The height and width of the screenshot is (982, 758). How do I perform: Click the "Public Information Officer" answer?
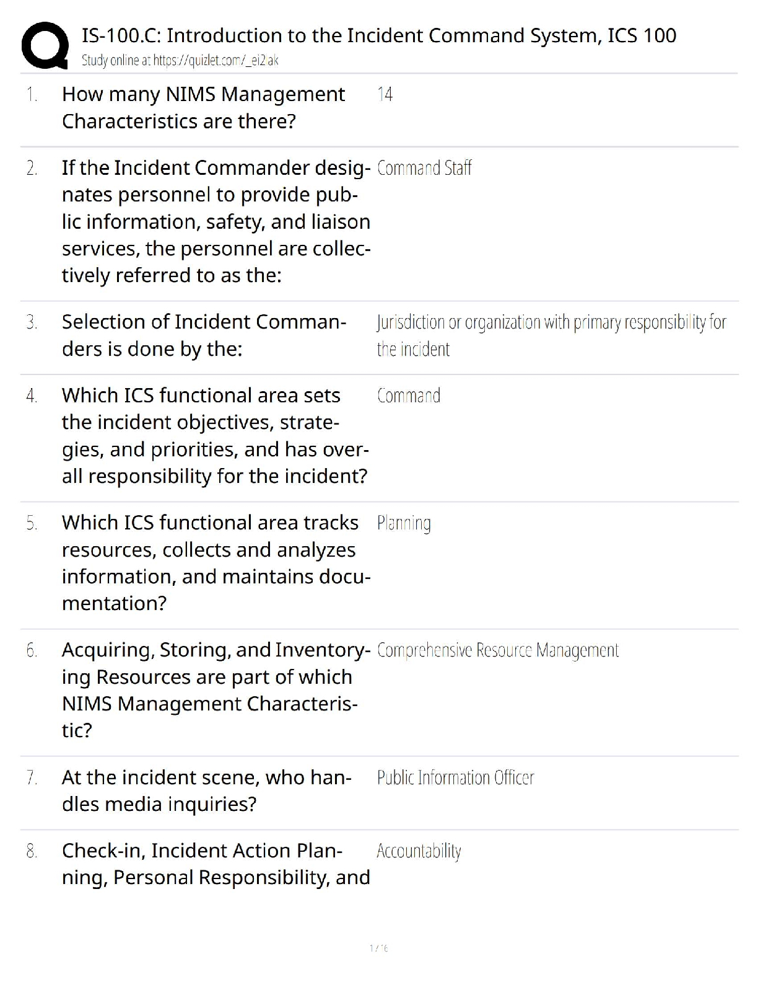click(455, 777)
